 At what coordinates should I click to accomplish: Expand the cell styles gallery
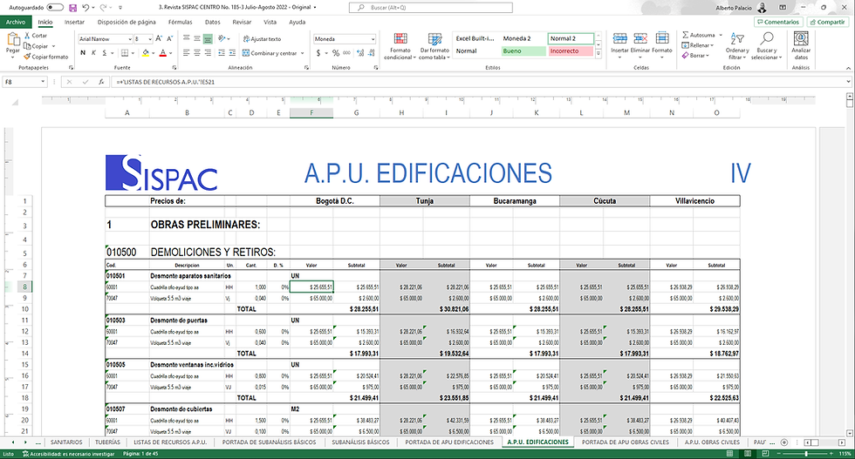(x=598, y=54)
